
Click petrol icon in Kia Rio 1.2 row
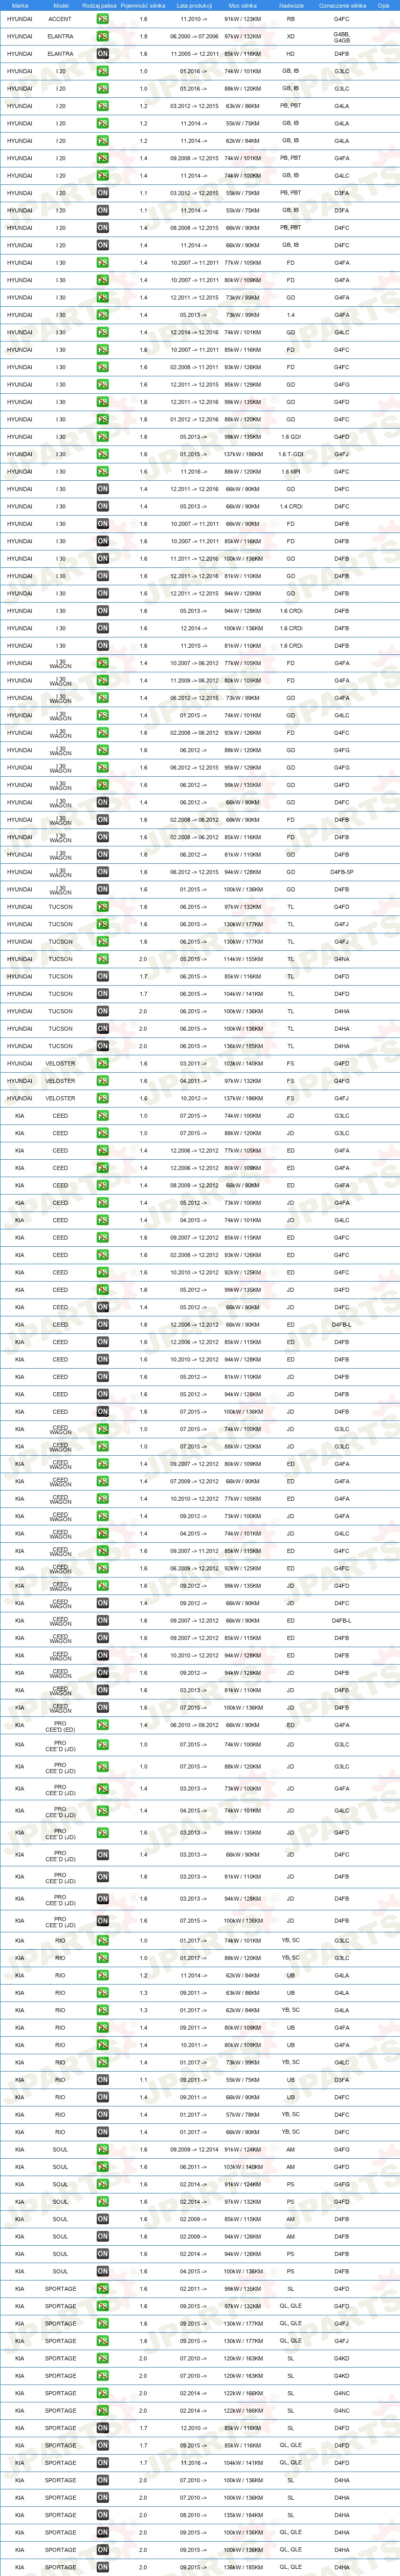click(103, 1975)
